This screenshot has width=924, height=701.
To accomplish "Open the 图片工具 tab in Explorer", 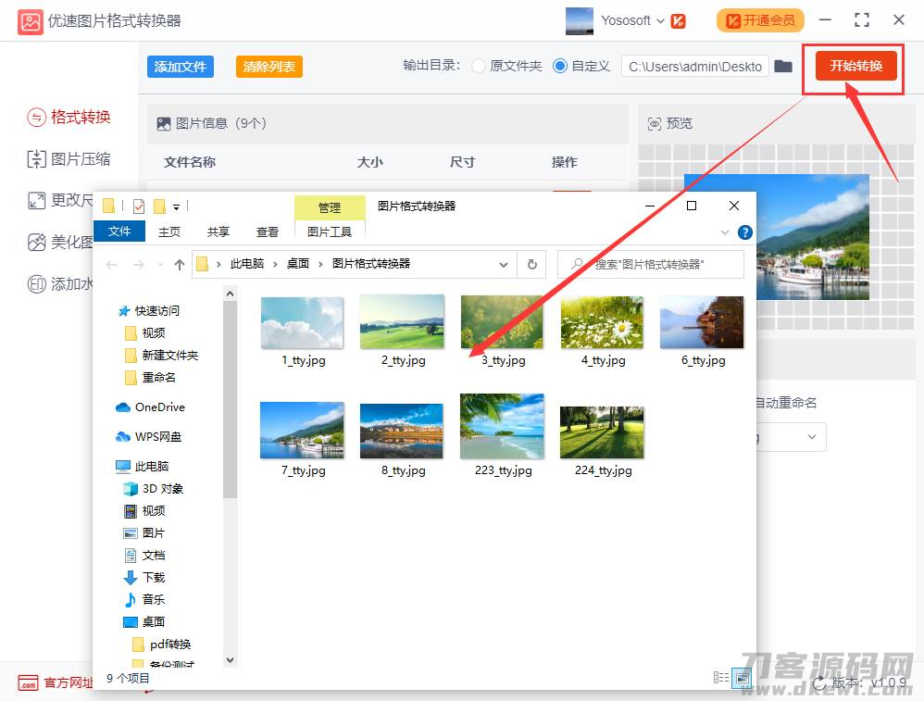I will (330, 232).
